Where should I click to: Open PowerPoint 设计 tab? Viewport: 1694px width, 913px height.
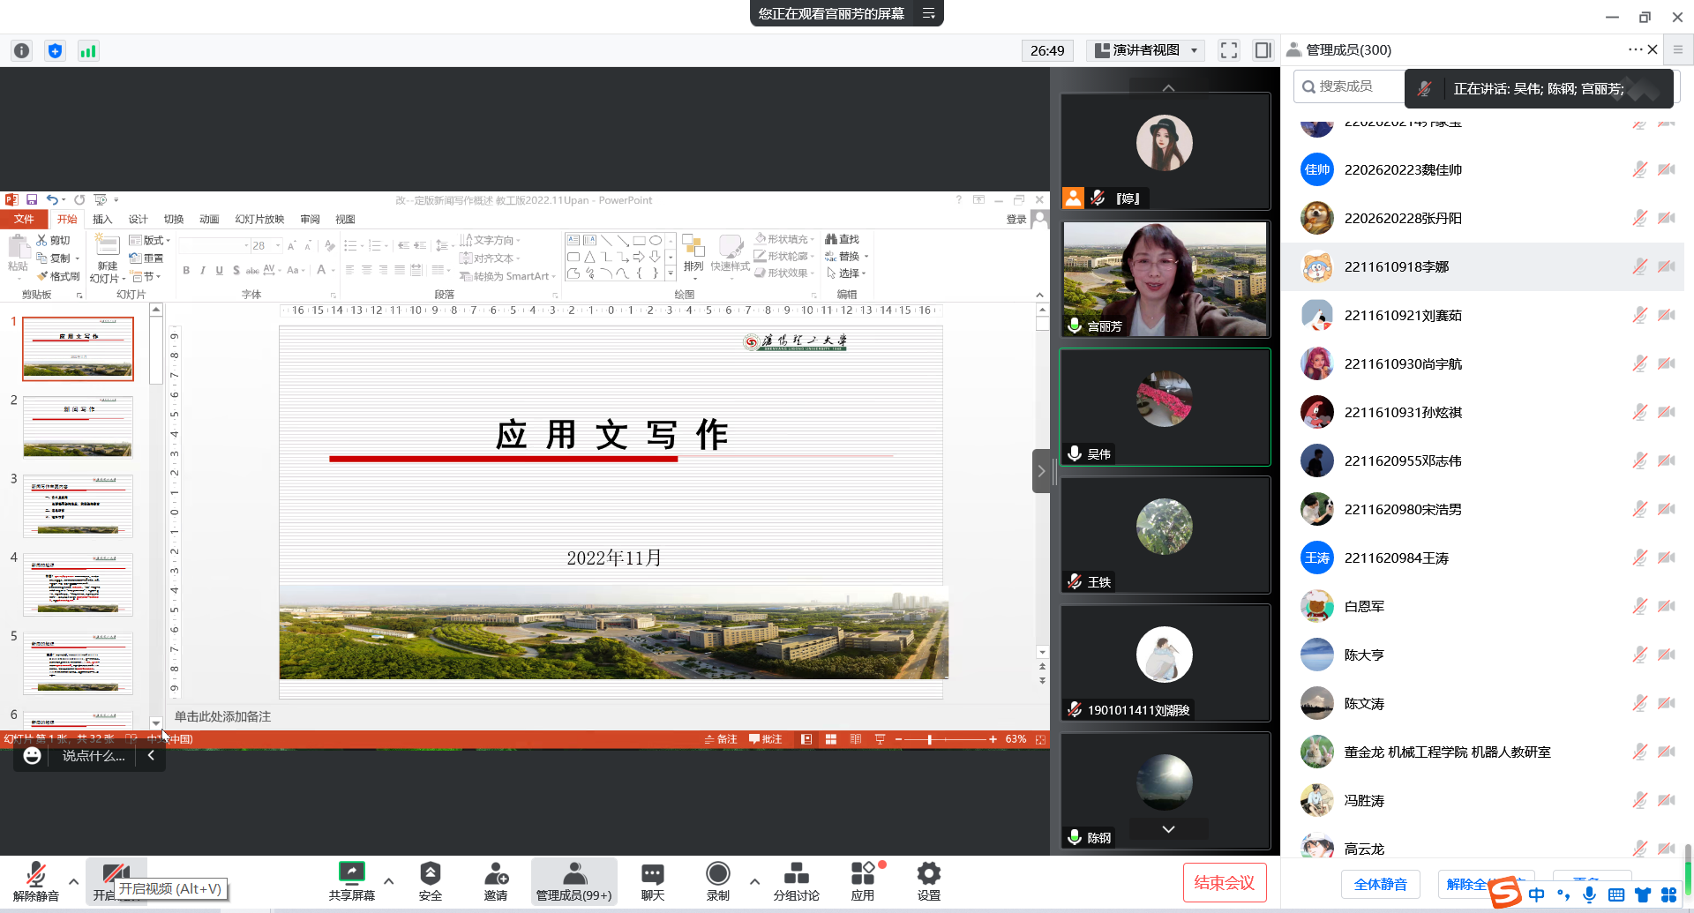click(x=138, y=220)
